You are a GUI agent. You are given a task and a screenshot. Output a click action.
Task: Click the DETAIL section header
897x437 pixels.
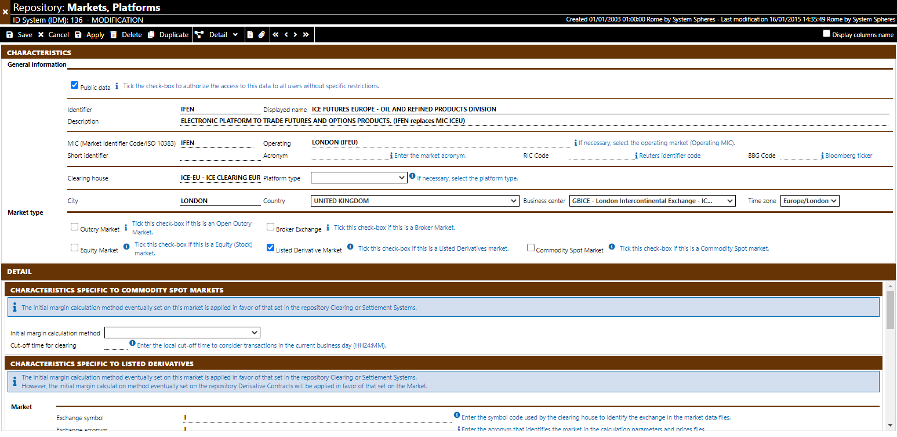pyautogui.click(x=448, y=271)
